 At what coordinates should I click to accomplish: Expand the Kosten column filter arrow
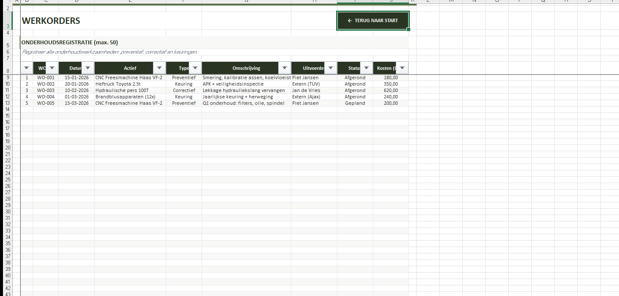tap(402, 68)
